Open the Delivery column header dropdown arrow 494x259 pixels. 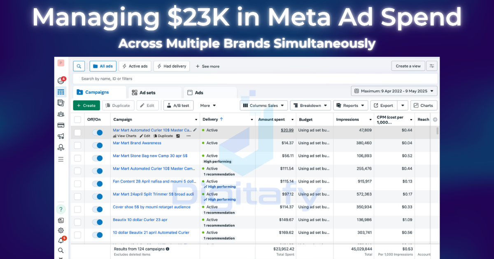point(252,120)
